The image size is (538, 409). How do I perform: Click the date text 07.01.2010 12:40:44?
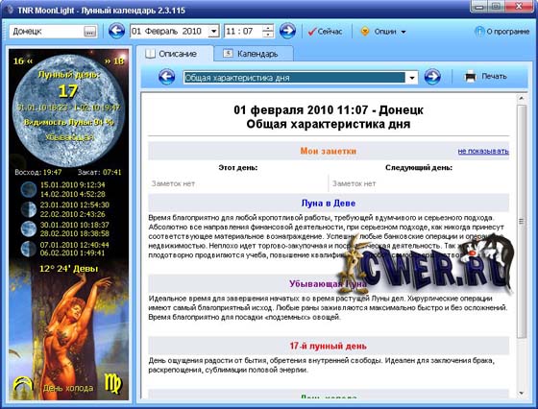[75, 245]
